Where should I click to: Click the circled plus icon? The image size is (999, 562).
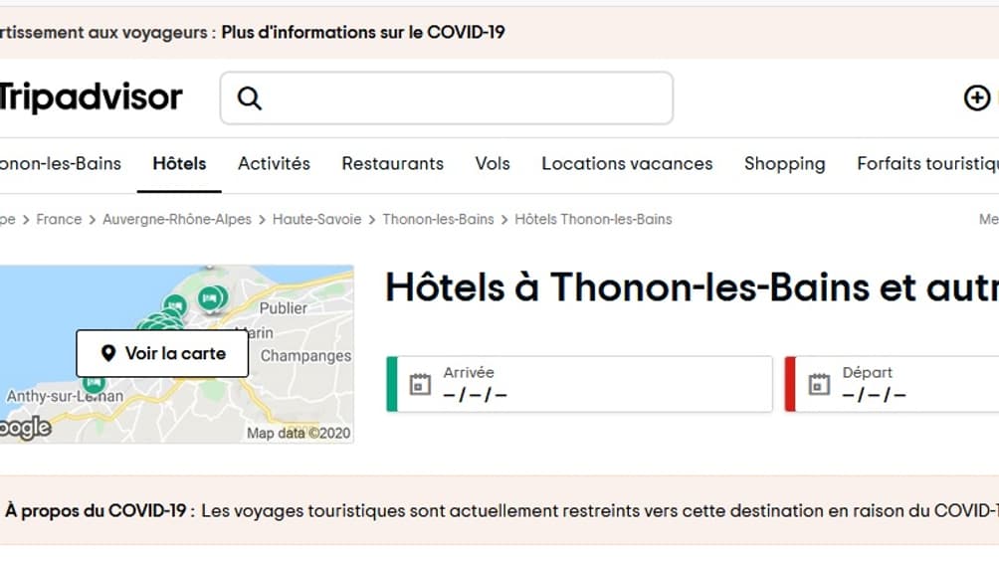tap(976, 97)
